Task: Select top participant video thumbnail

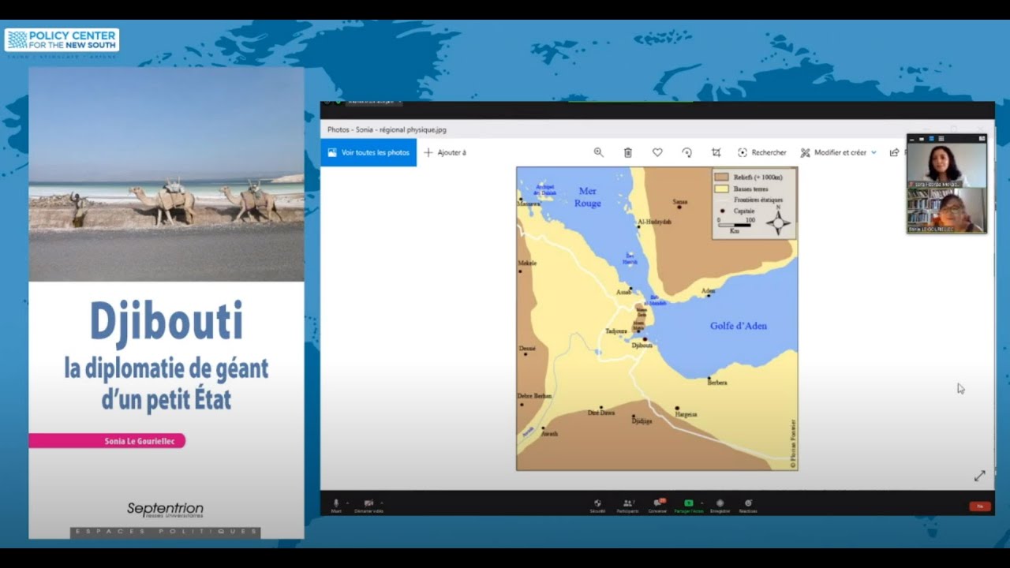Action: [946, 165]
